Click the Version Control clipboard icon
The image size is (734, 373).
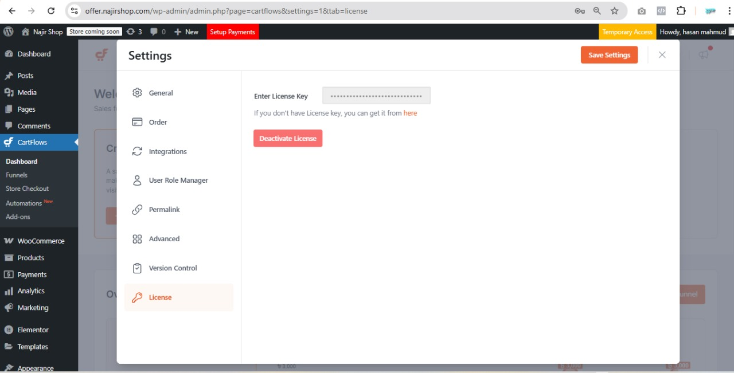coord(137,268)
